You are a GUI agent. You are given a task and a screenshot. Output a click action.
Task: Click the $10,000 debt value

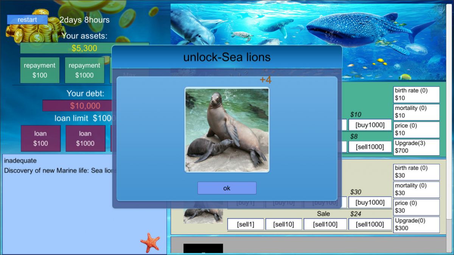pos(85,106)
